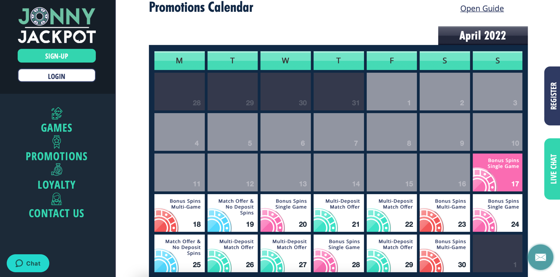Click the blue chip on April 19
Image resolution: width=560 pixels, height=277 pixels.
[x=219, y=222]
